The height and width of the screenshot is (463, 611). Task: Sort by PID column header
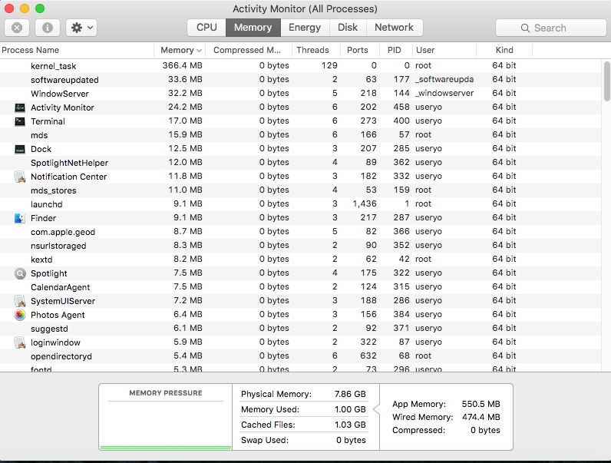point(395,50)
